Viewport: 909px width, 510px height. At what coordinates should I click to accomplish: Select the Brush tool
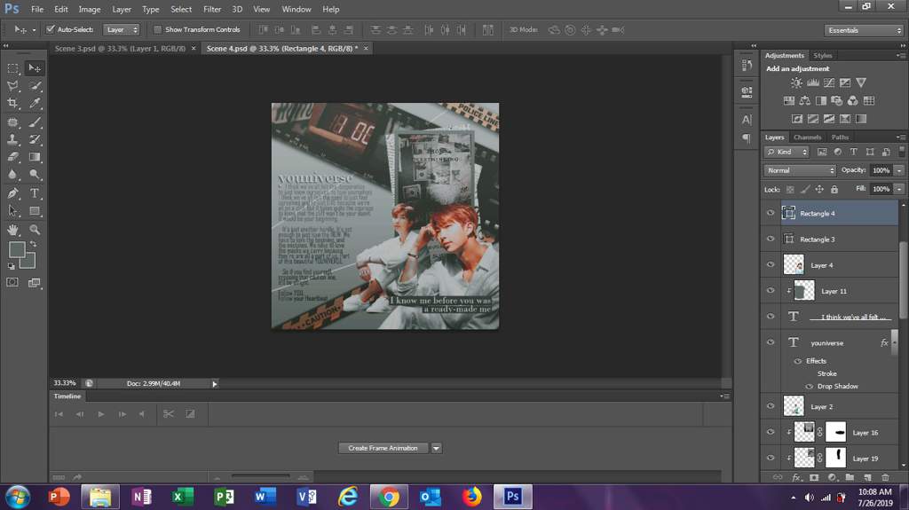tap(35, 122)
